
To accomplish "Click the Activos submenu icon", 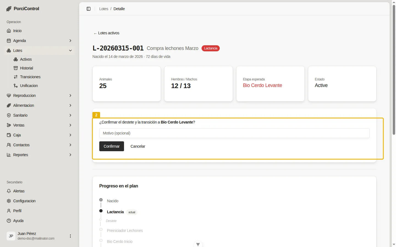I will coord(16,59).
